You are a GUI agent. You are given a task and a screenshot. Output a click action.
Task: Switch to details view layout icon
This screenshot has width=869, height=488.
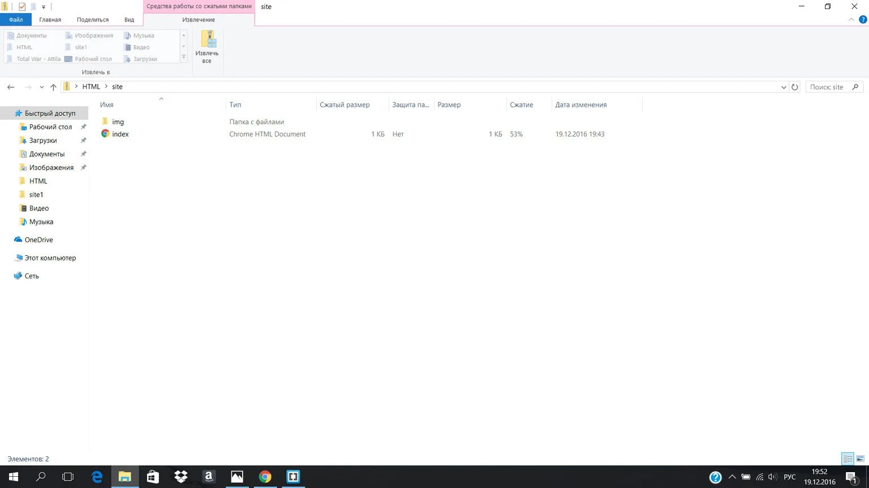(x=848, y=459)
